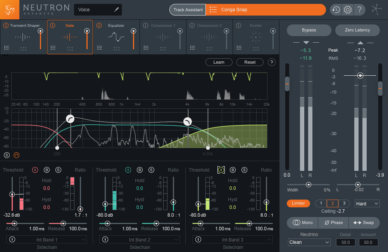The width and height of the screenshot is (388, 252).
Task: Toggle band 2 bypass B icon
Action: 140,170
